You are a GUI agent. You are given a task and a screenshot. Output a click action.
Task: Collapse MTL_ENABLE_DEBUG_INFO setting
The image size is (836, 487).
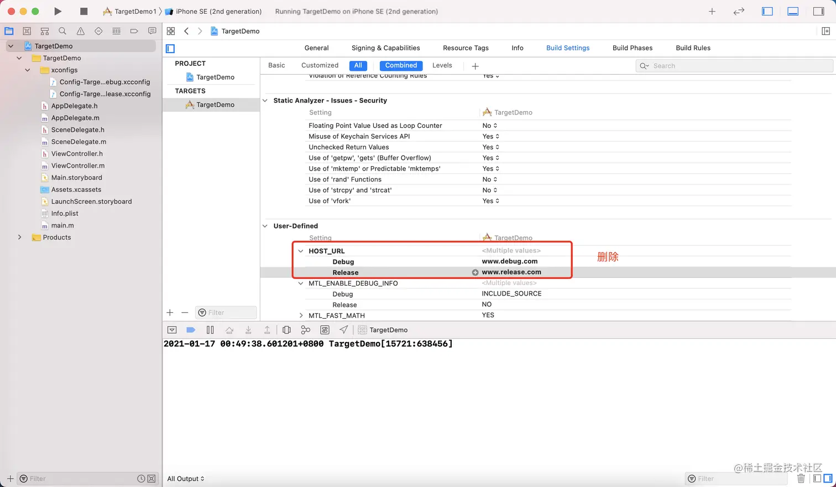[301, 283]
